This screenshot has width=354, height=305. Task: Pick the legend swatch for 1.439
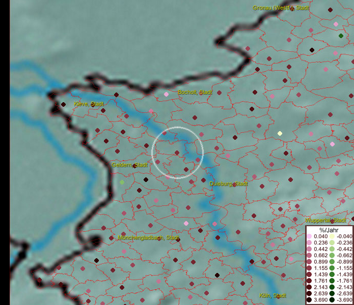309,274
